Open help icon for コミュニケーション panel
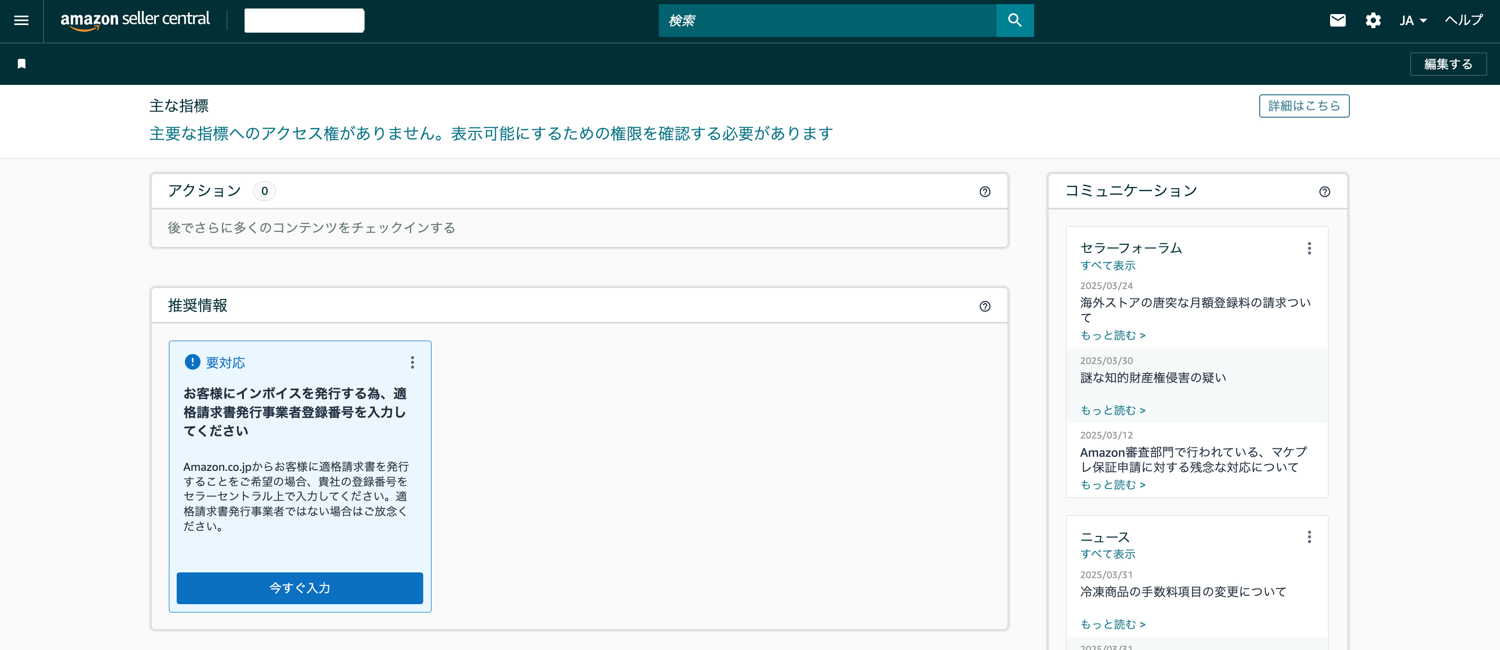This screenshot has height=650, width=1500. click(x=1324, y=192)
